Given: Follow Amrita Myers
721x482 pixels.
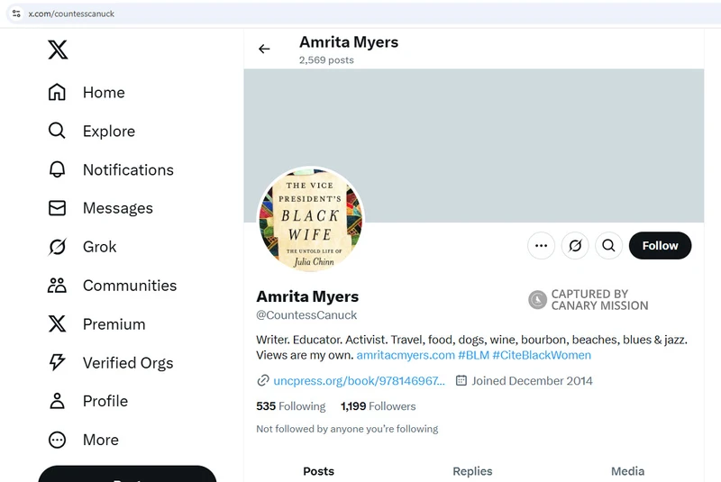Looking at the screenshot, I should 660,246.
